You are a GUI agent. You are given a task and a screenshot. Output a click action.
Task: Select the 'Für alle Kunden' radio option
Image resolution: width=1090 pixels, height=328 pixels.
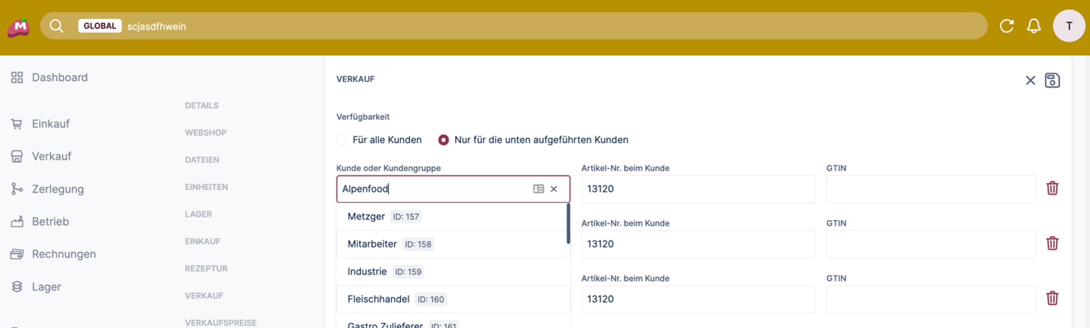[x=342, y=140]
